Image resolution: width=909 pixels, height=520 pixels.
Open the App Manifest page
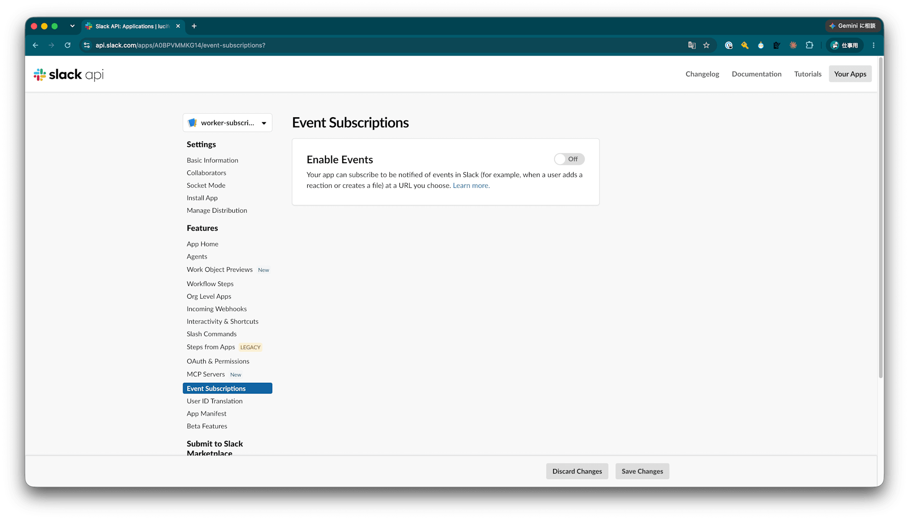point(206,414)
